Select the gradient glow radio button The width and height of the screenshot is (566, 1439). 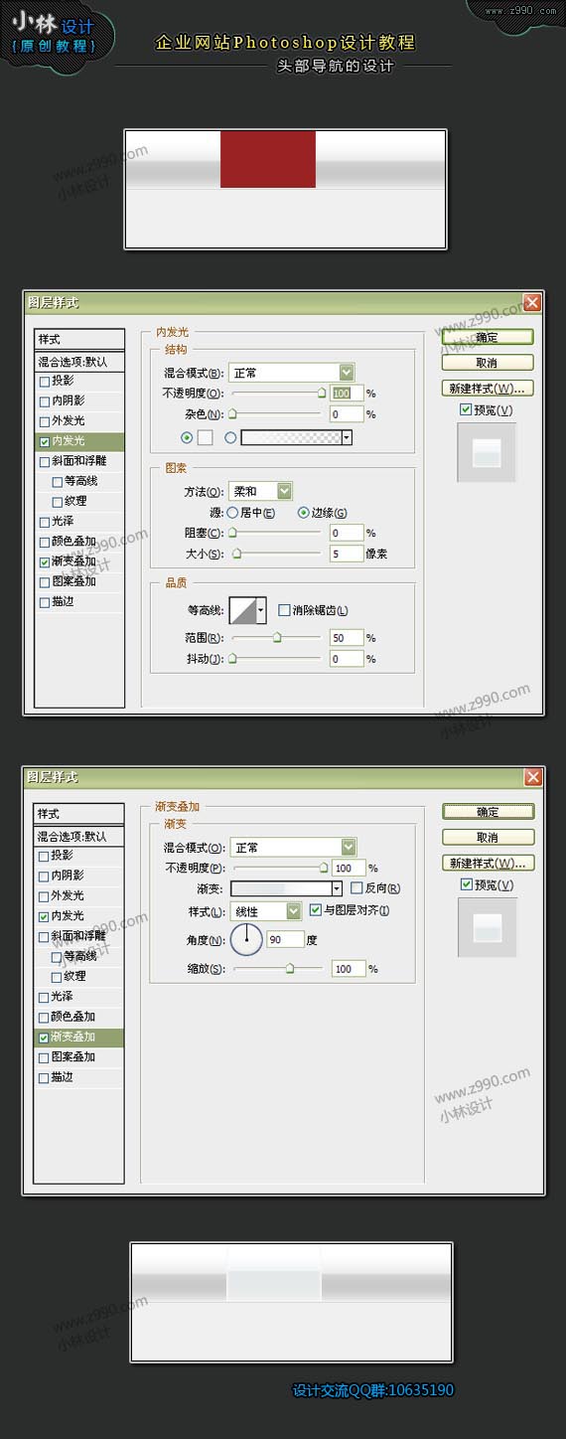tap(231, 437)
